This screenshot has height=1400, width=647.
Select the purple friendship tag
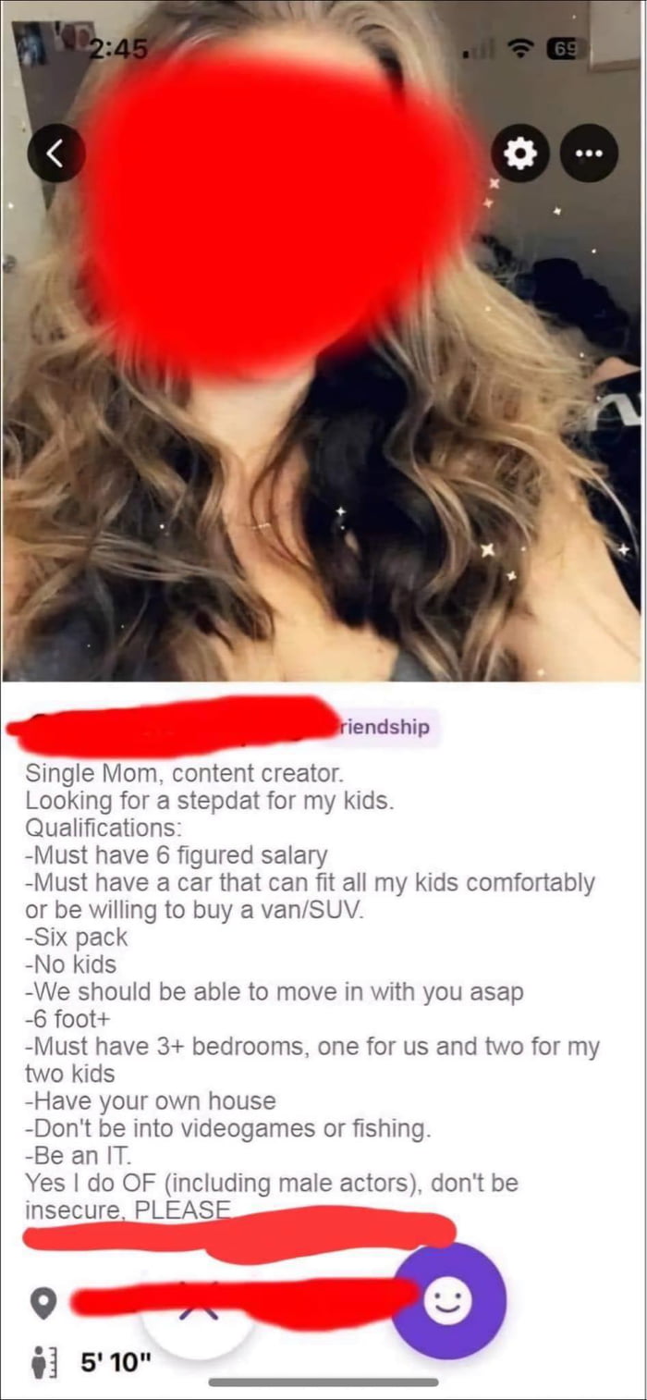382,728
